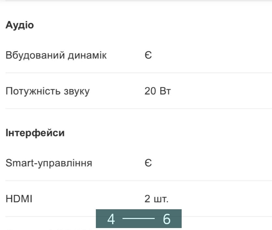Click the page indicator showing 6
This screenshot has width=272, height=230.
point(168,220)
